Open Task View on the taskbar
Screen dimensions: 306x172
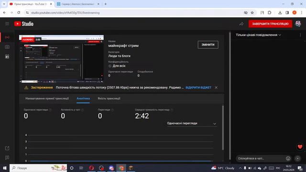tap(81, 168)
